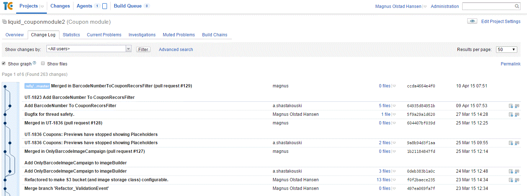Screen dimensions: 527x196
Task: Open the Statistics tab
Action: (x=71, y=35)
